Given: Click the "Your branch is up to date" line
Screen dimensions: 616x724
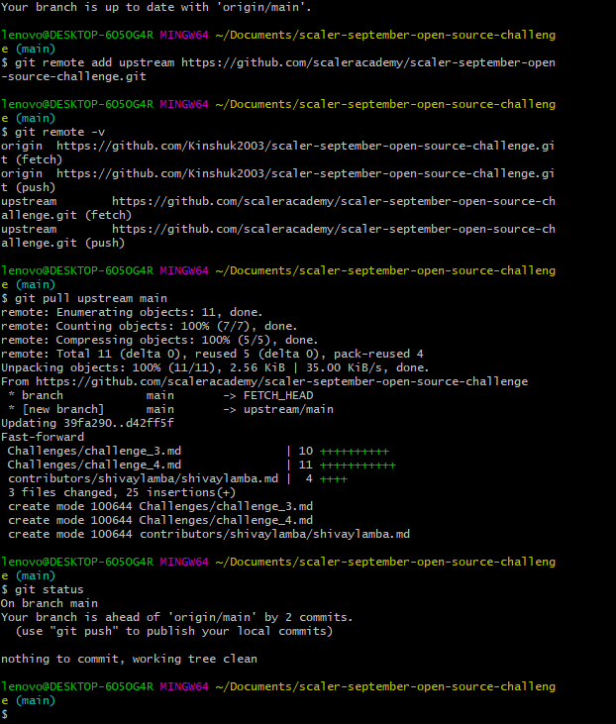Looking at the screenshot, I should point(156,7).
